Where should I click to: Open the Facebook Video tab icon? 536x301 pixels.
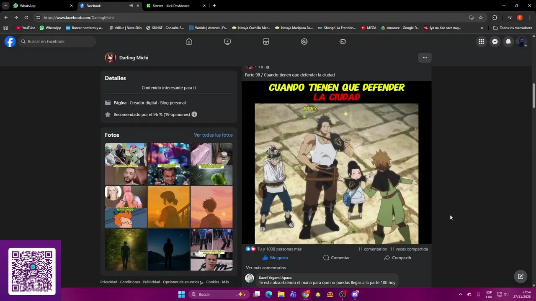click(227, 41)
